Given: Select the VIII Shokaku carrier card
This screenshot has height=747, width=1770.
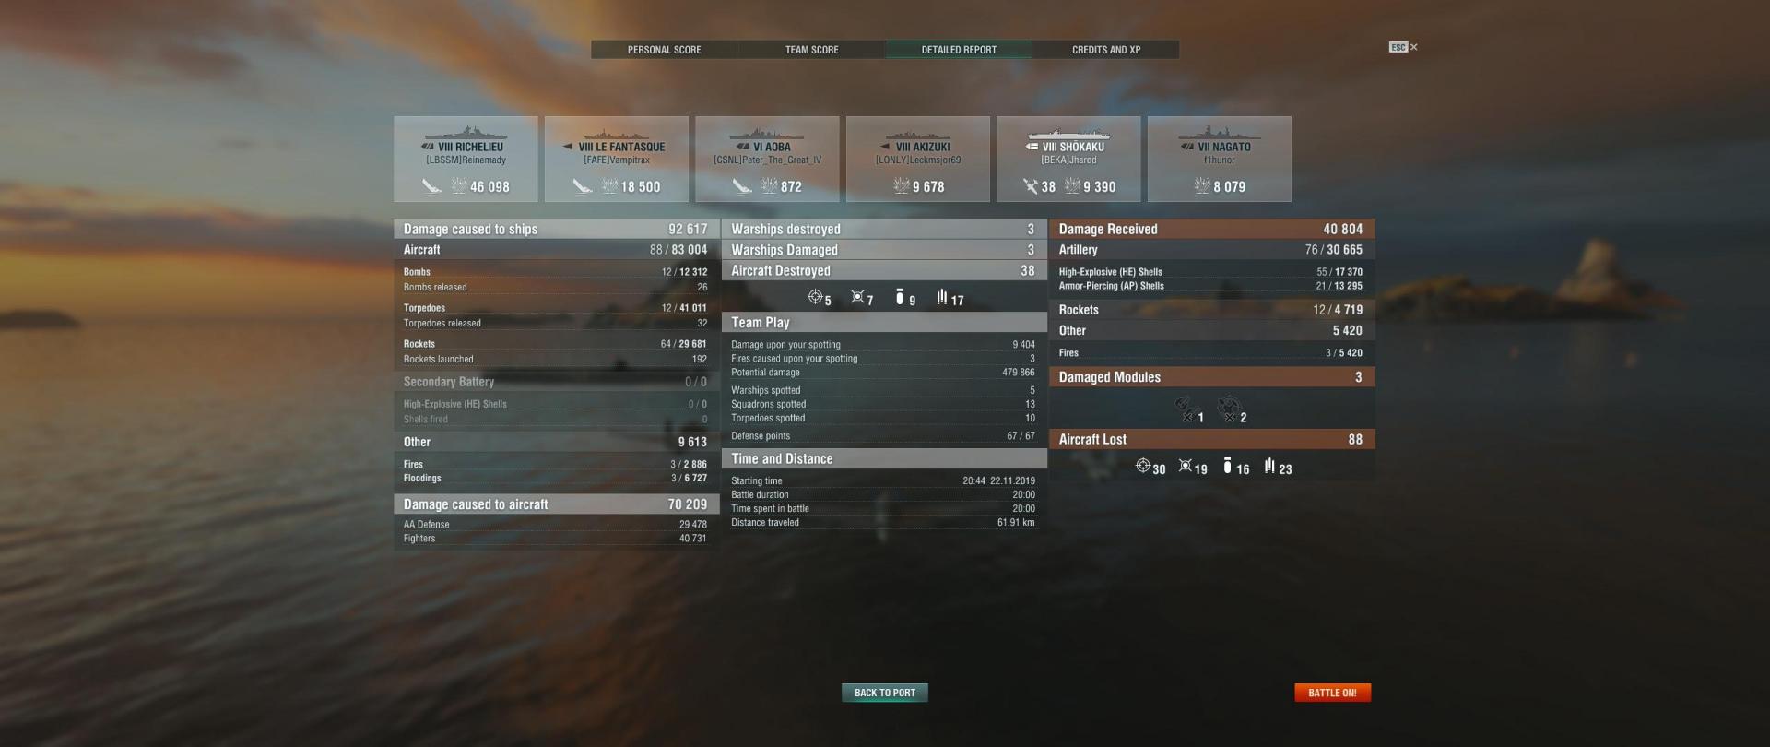Looking at the screenshot, I should tap(1068, 159).
